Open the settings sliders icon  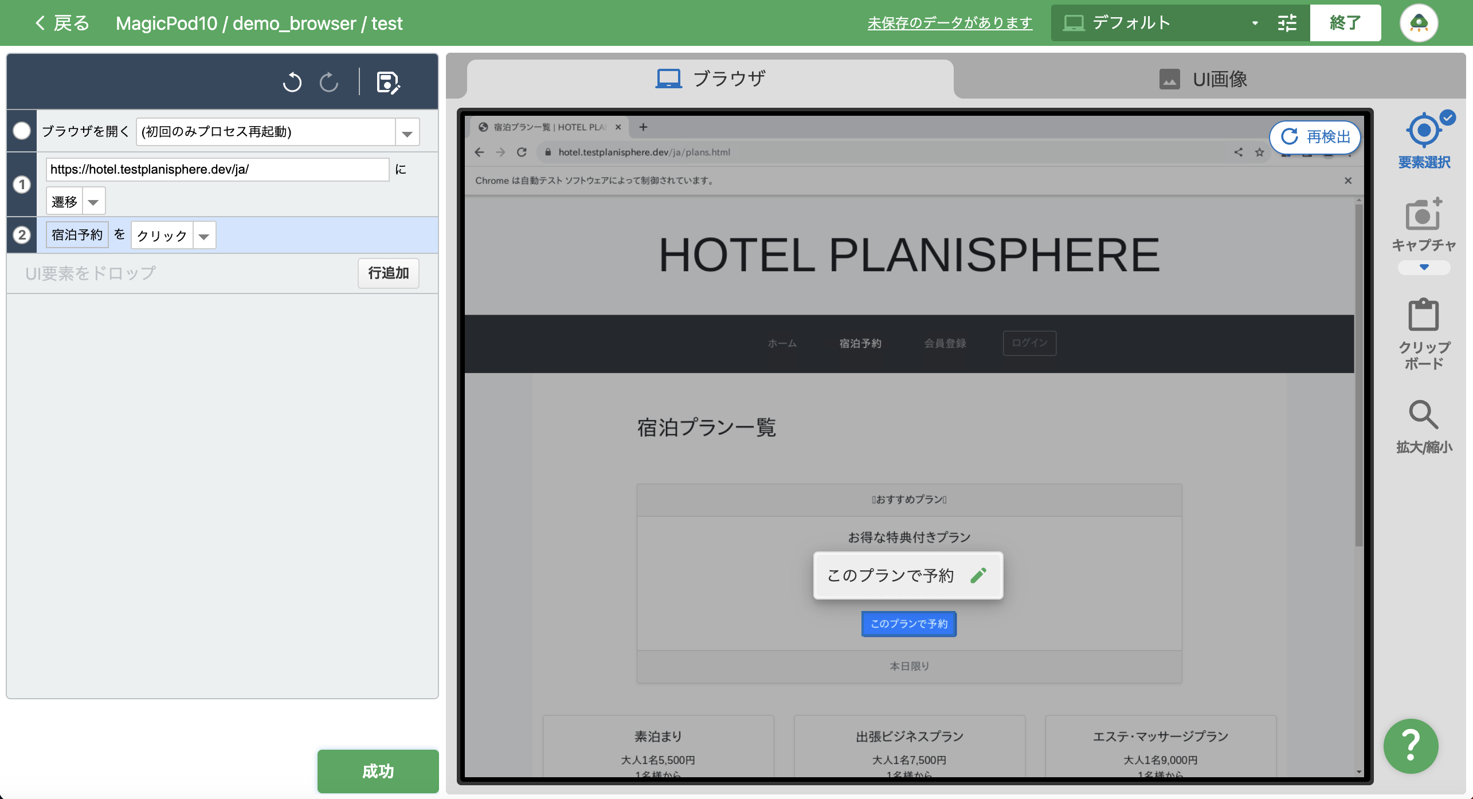pos(1287,23)
